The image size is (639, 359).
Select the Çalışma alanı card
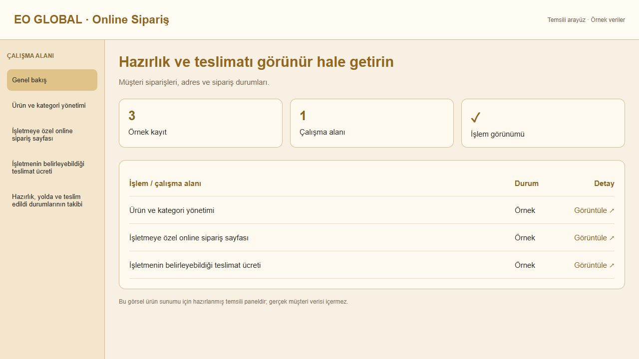[x=372, y=123]
